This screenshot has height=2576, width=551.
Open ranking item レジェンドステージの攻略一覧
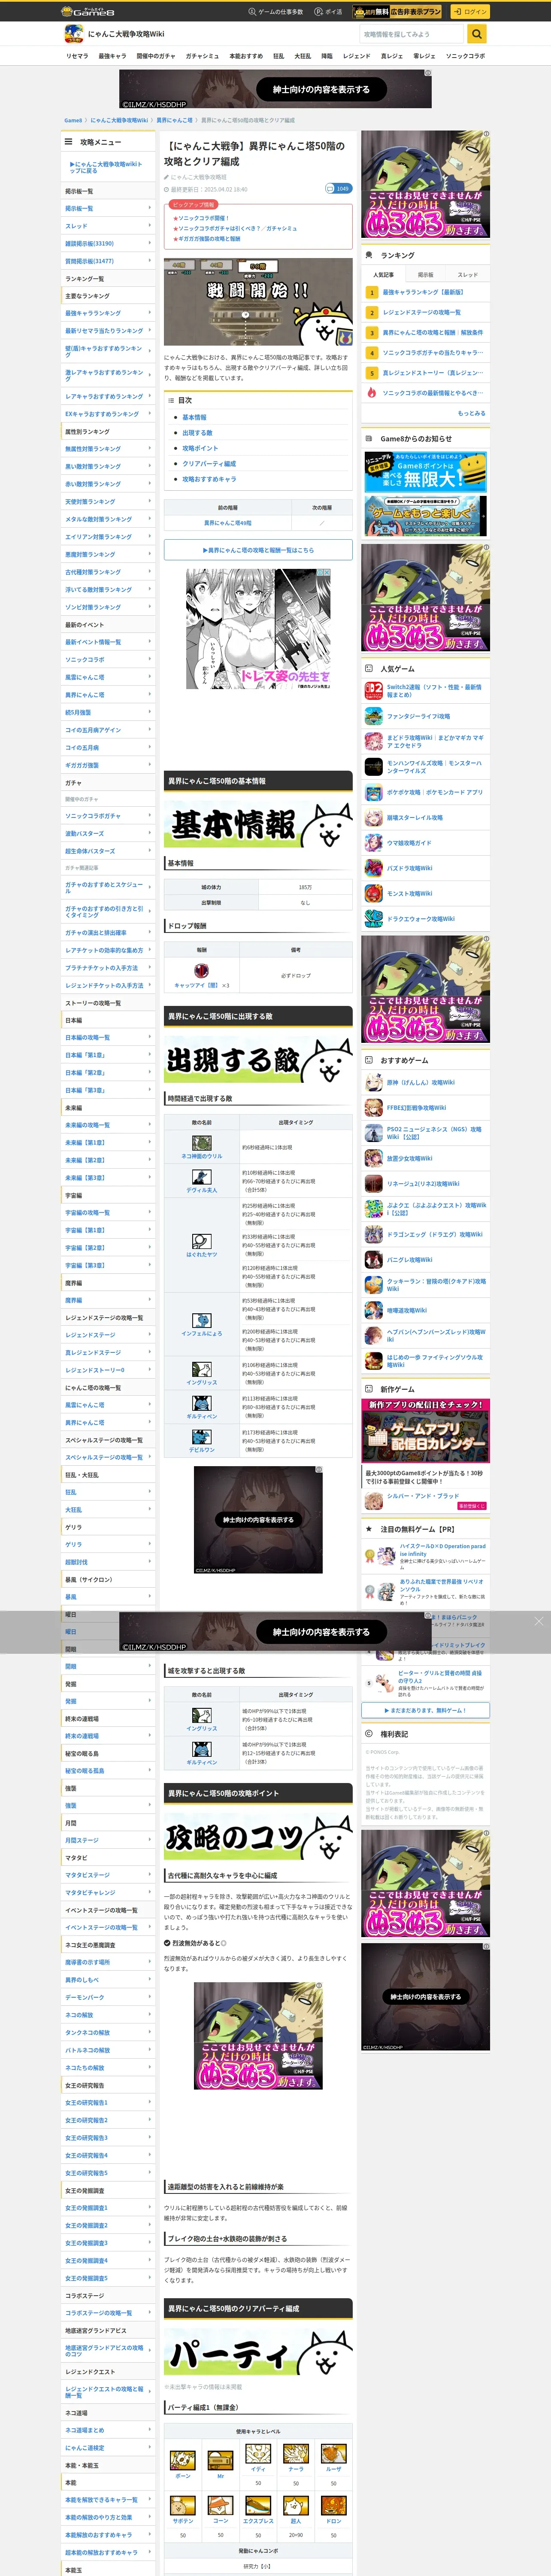tap(422, 312)
